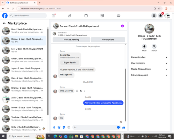Mute this chat using the bell icon

click(x=144, y=47)
